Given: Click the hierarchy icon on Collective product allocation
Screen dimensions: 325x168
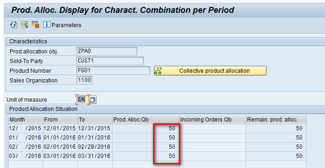Looking at the screenshot, I should click(x=158, y=71).
